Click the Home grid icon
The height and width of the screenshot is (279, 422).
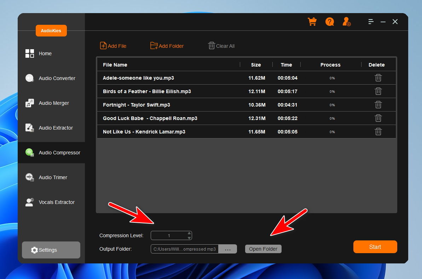click(x=30, y=53)
